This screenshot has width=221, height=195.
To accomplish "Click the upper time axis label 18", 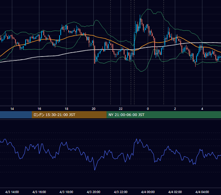I will tap(66, 109).
